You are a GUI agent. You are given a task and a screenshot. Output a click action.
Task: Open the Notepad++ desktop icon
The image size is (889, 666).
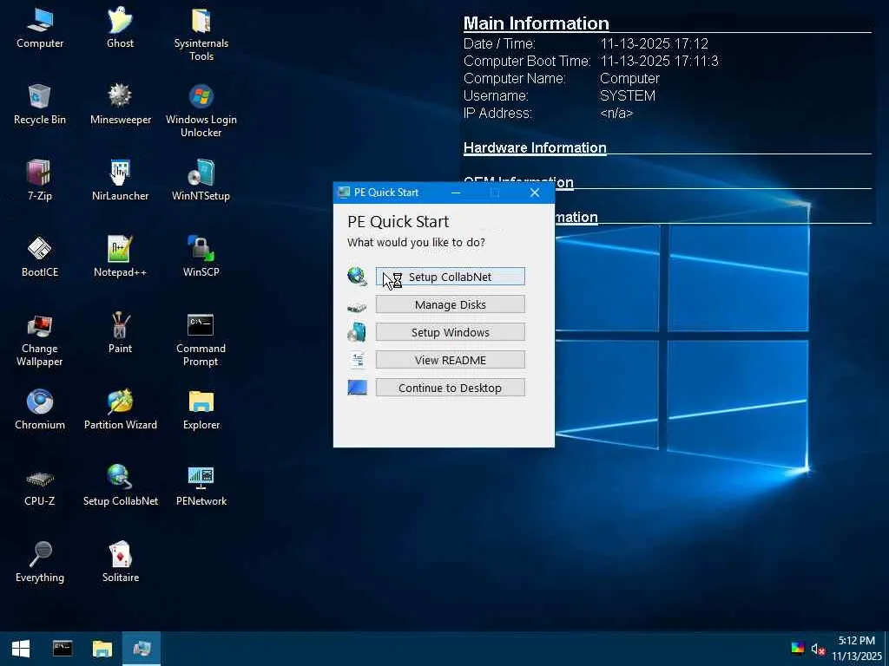(x=120, y=258)
